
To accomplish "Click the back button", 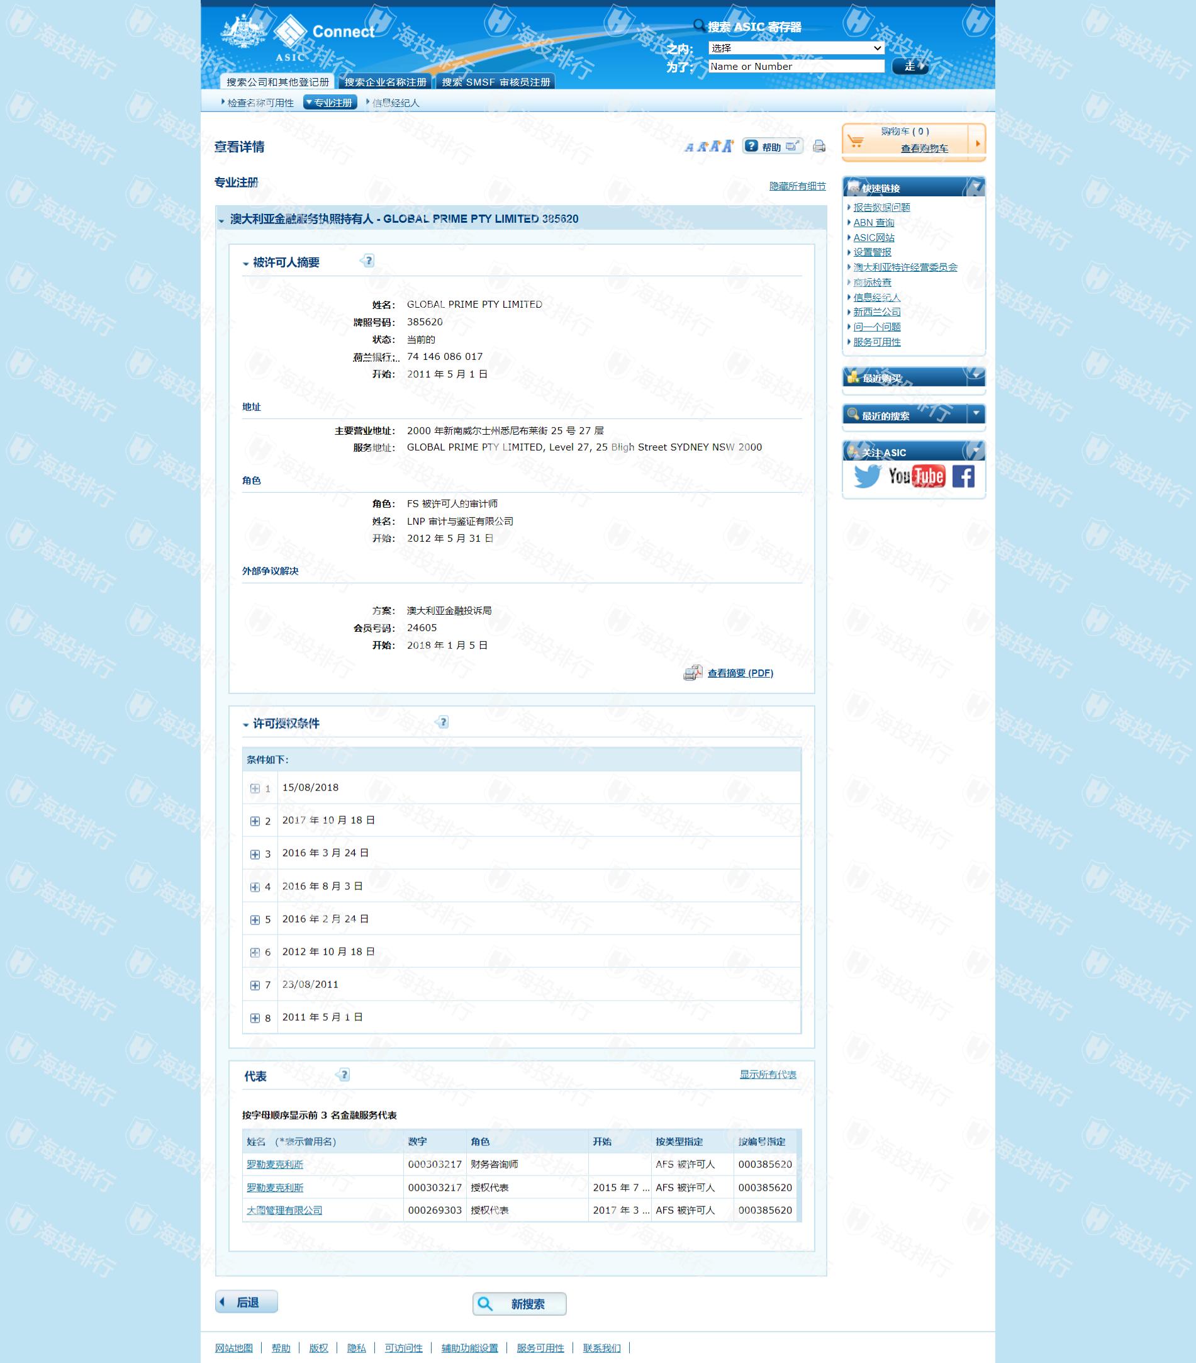I will tap(246, 1302).
